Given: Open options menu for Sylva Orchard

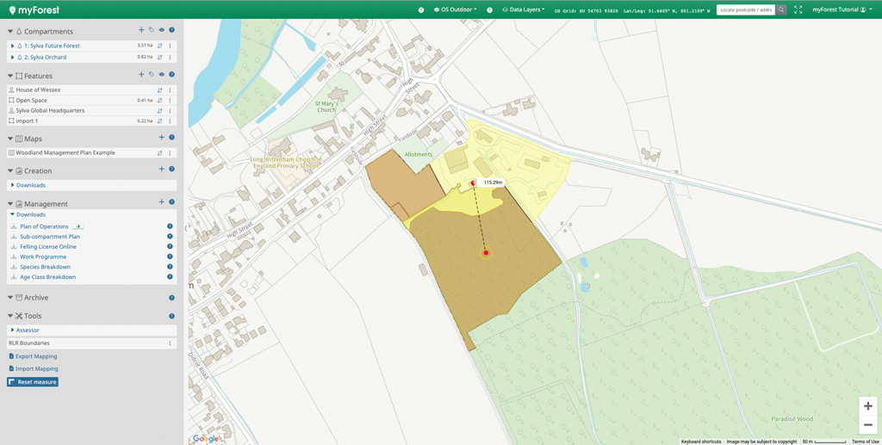Looking at the screenshot, I should click(170, 58).
